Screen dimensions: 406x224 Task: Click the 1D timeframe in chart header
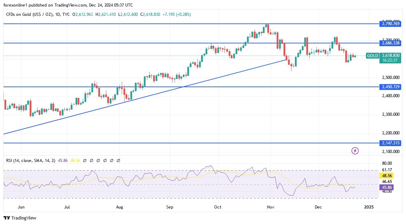pyautogui.click(x=58, y=14)
